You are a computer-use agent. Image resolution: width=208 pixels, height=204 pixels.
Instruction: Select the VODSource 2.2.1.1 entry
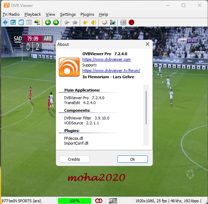(x=81, y=123)
